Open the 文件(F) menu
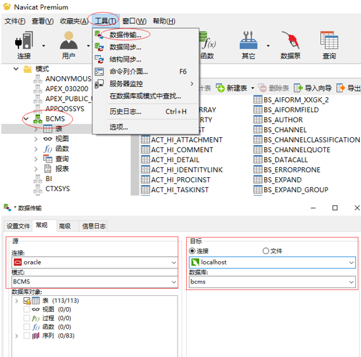Screen dimensions: 361x357 pos(15,21)
